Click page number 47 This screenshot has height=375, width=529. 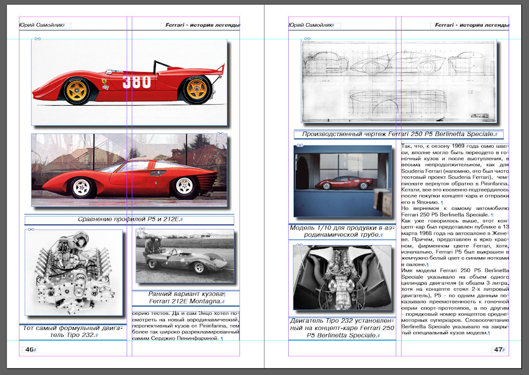pyautogui.click(x=498, y=349)
